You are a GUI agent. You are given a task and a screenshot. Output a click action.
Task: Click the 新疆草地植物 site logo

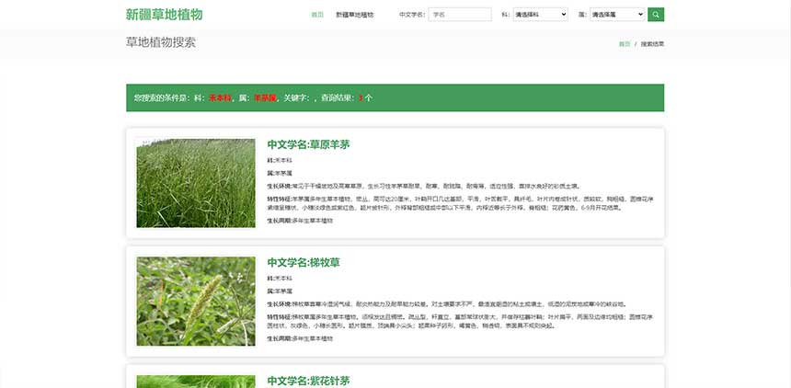[164, 15]
